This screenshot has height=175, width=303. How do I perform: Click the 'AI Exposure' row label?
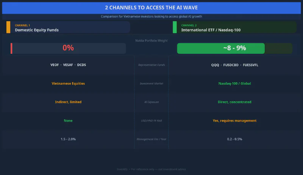click(x=151, y=102)
